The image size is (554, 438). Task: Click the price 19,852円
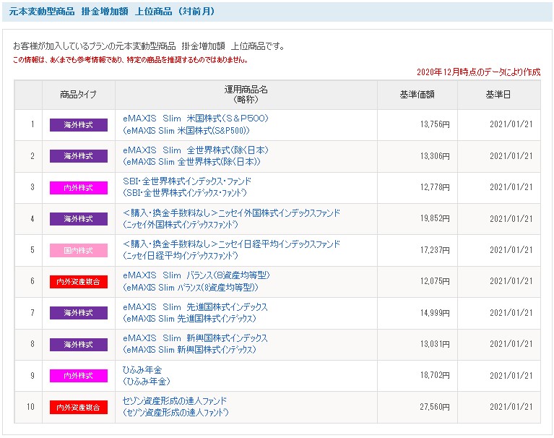point(435,218)
